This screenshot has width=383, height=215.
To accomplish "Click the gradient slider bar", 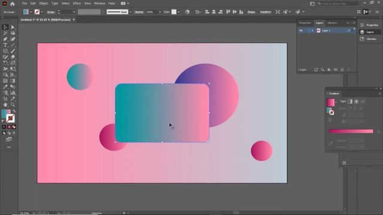I will (x=351, y=131).
